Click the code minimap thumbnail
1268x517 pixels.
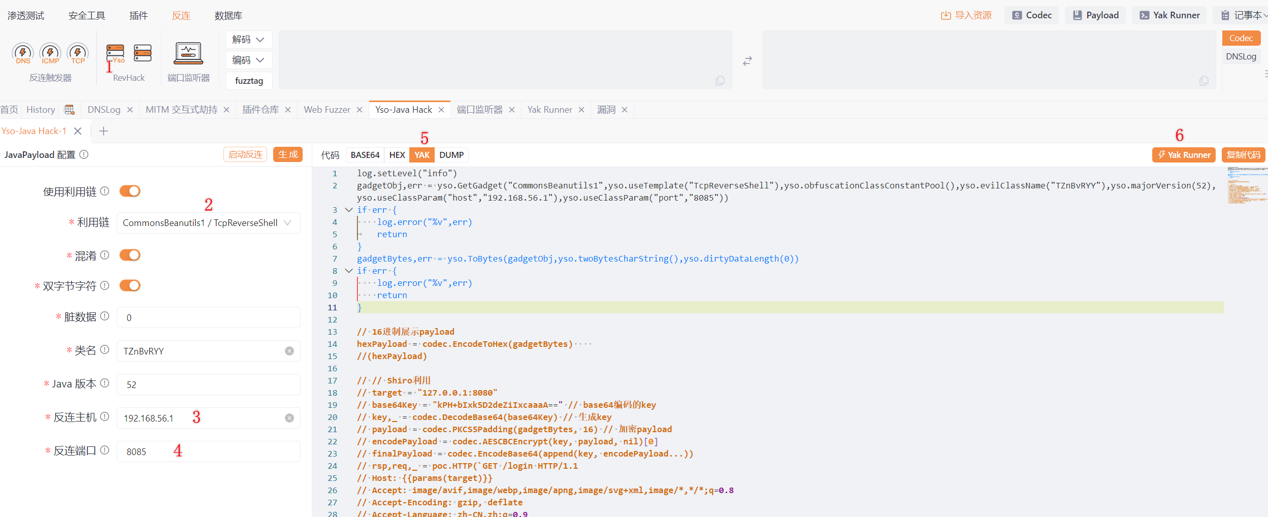pos(1247,185)
